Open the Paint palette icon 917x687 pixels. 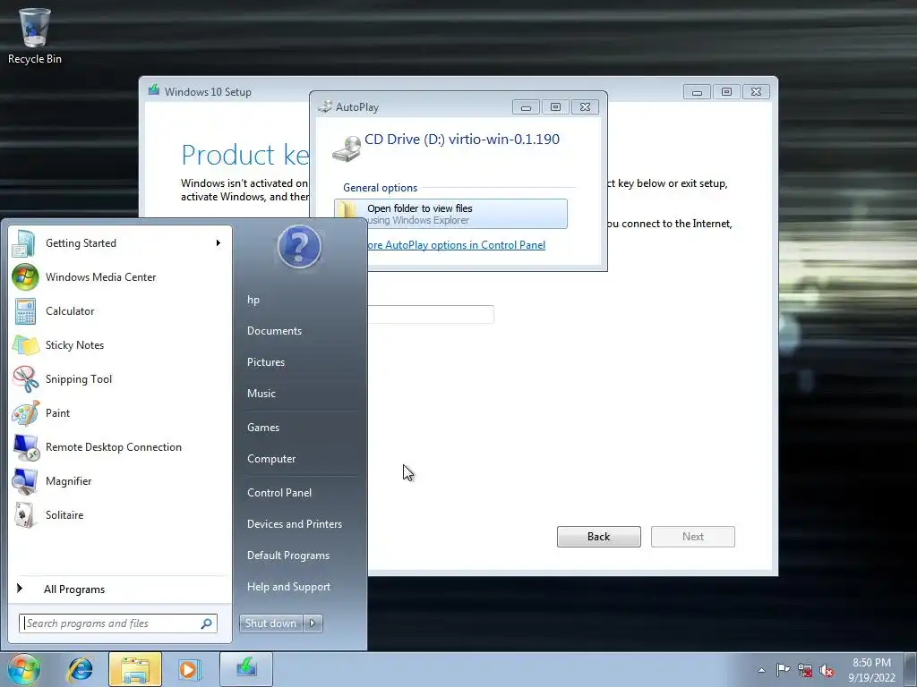(25, 413)
